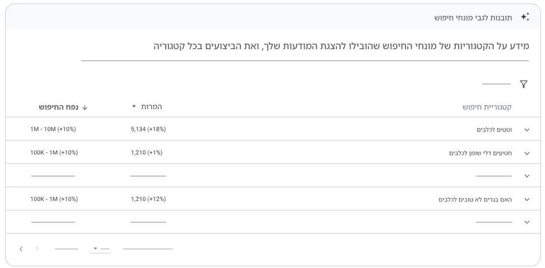Click the 5,134 (+18%) conversions value
The height and width of the screenshot is (268, 545).
click(x=148, y=130)
